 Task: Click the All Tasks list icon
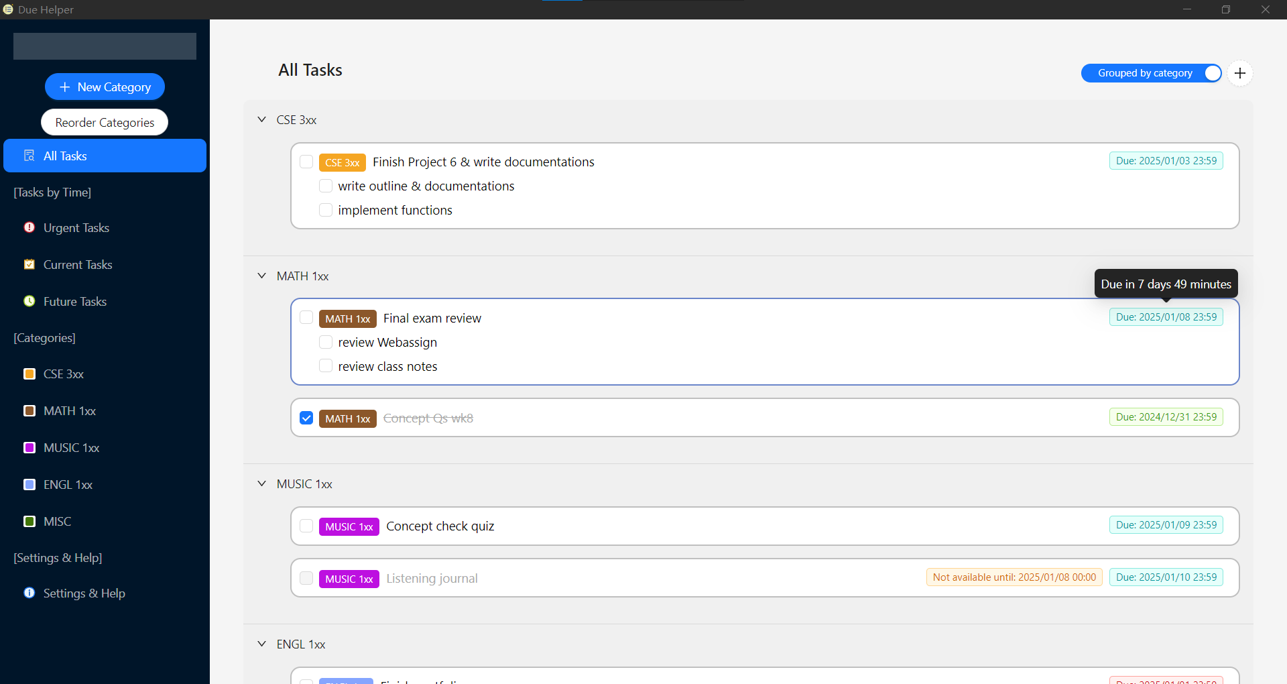[x=29, y=156]
